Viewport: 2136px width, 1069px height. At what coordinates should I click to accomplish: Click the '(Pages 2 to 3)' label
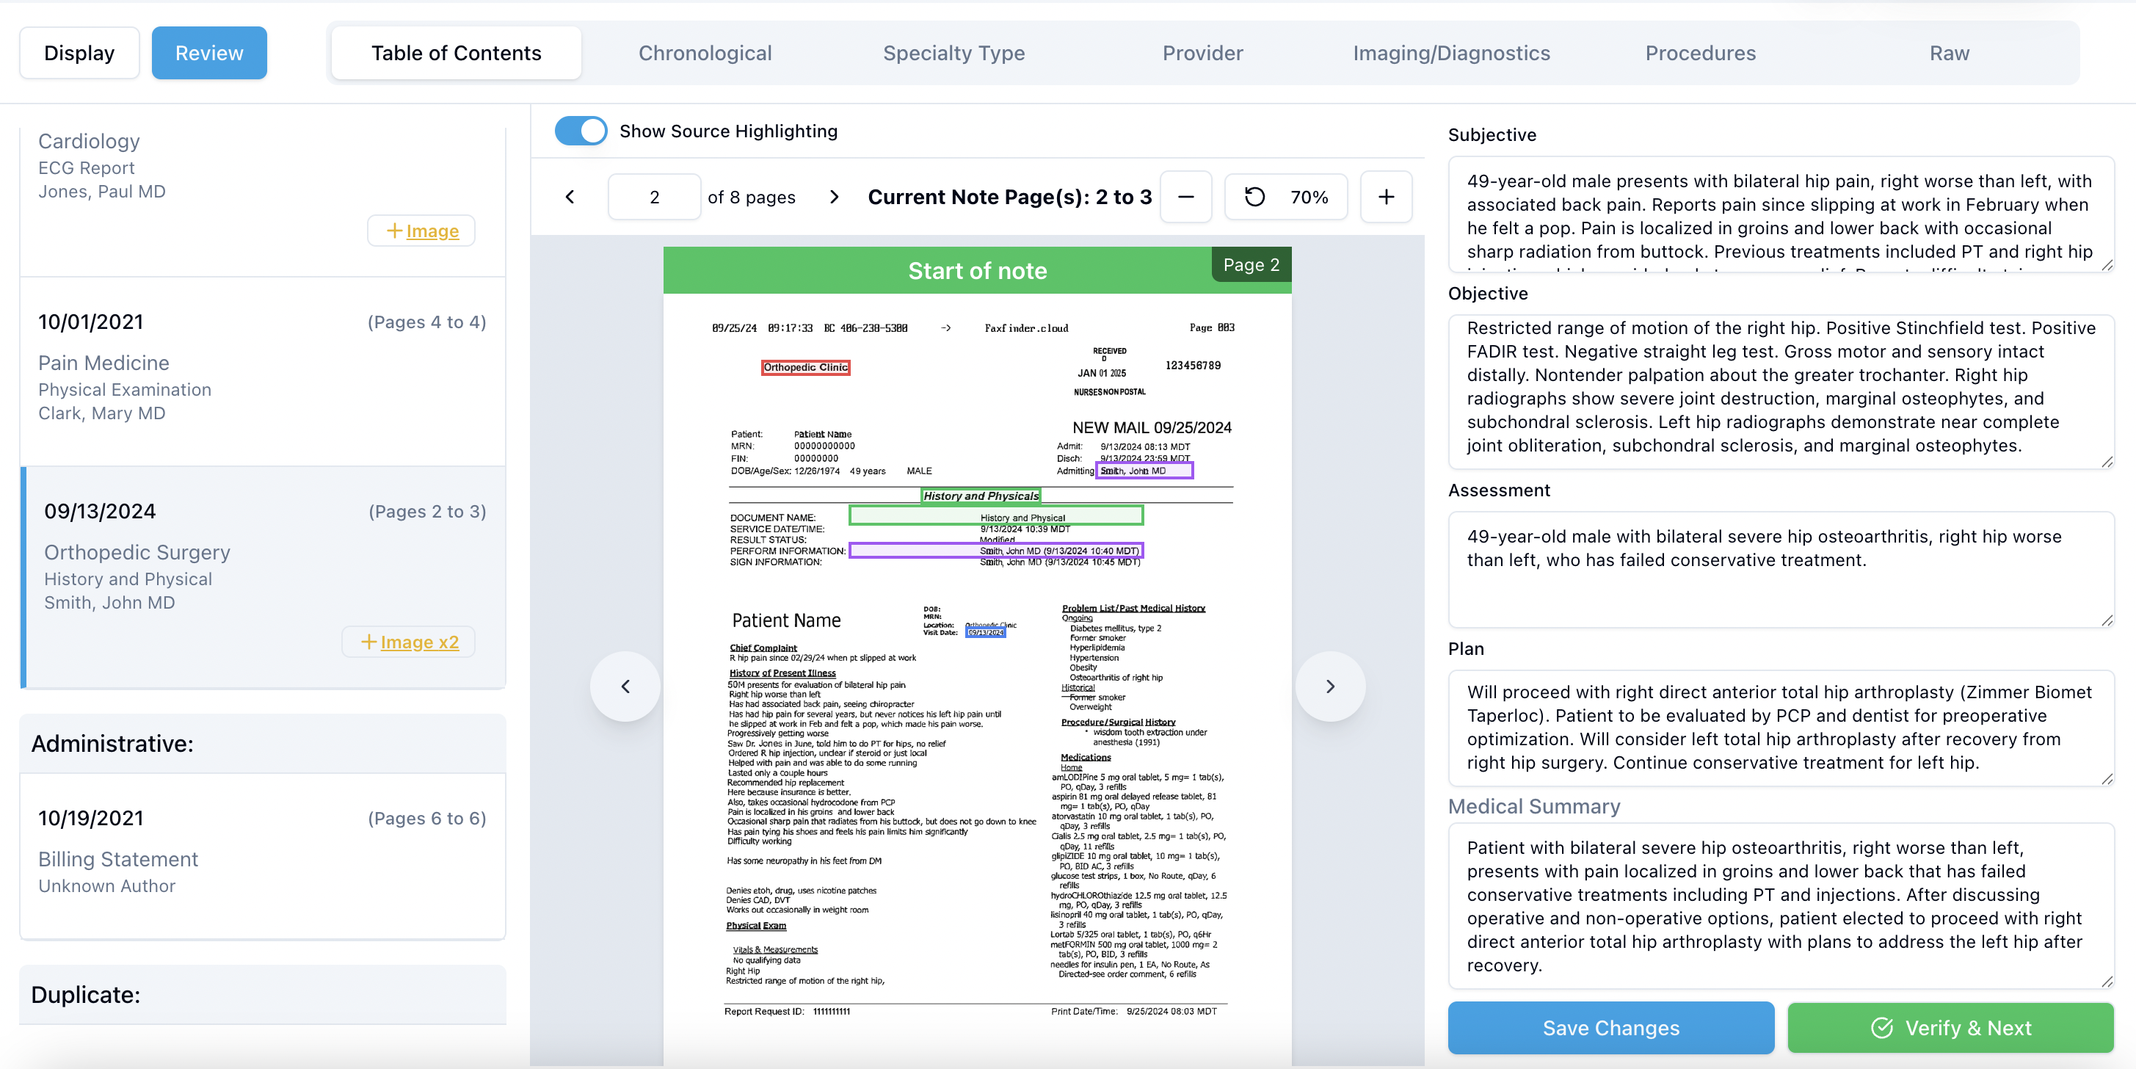point(426,512)
